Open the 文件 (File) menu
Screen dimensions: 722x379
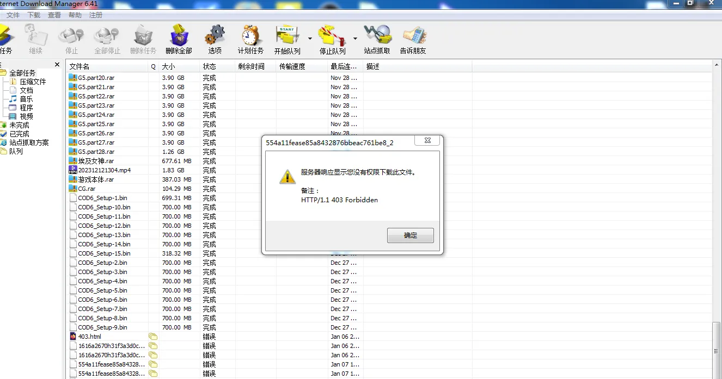pyautogui.click(x=13, y=15)
